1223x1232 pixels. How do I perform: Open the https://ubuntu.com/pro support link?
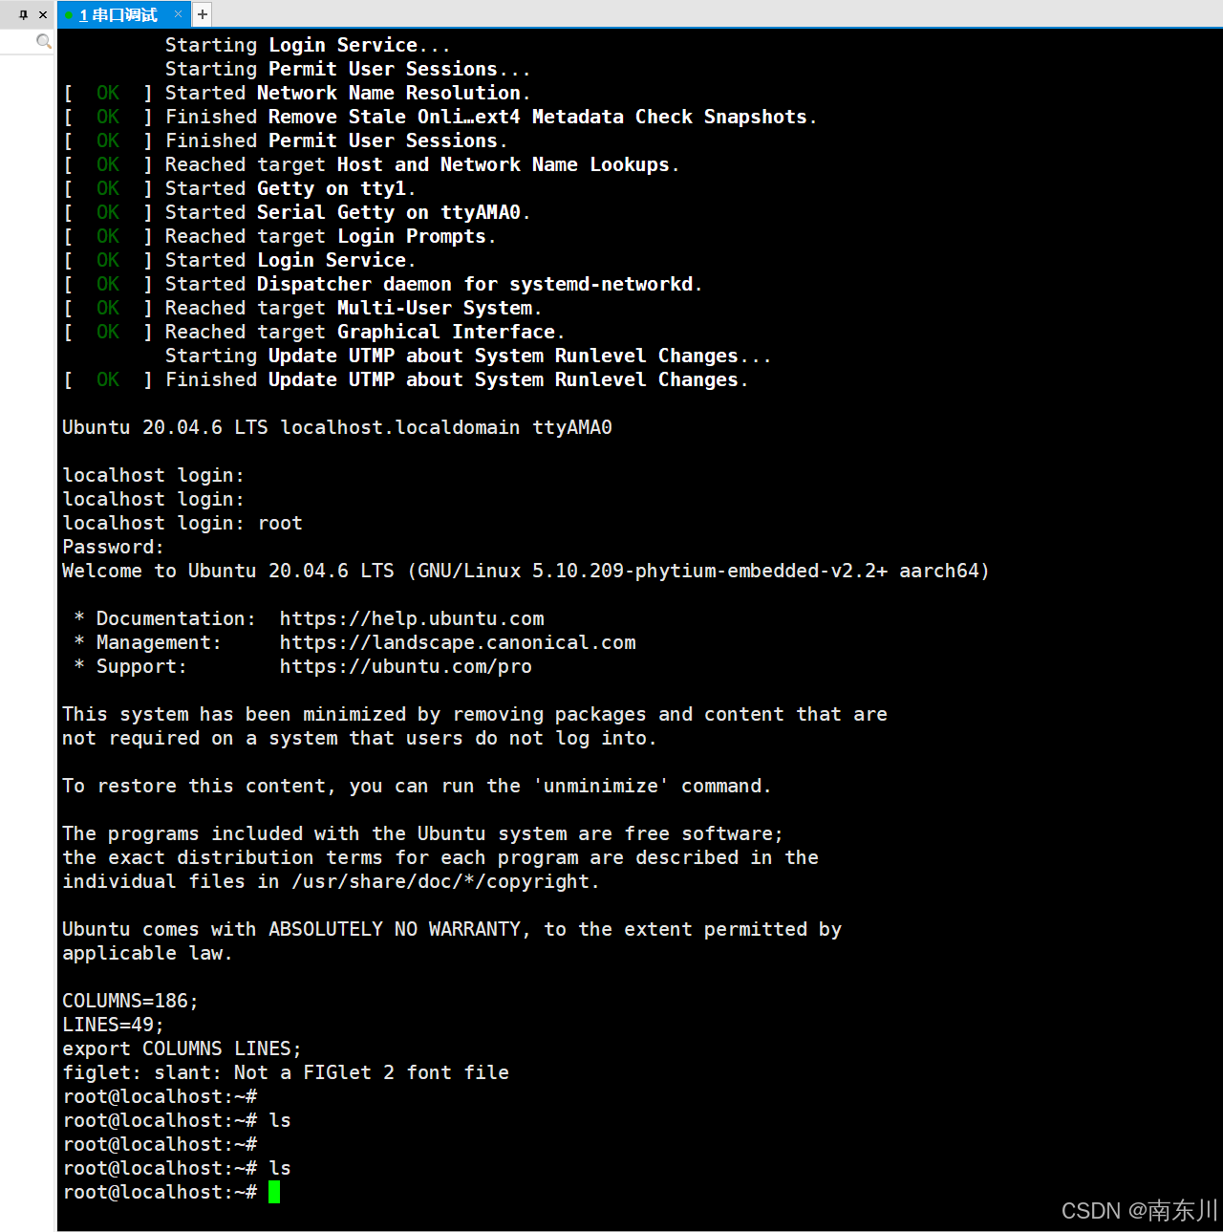click(406, 666)
